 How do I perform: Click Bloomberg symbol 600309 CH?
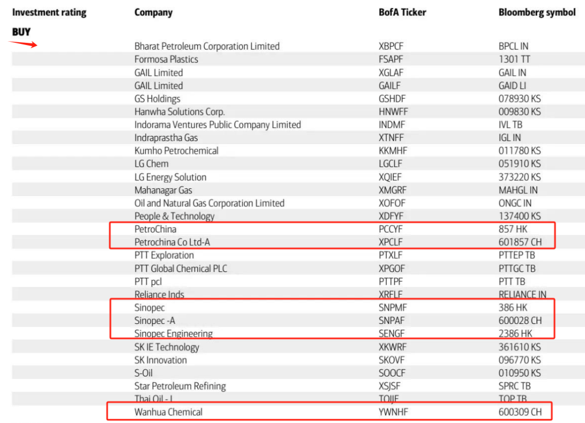point(520,412)
